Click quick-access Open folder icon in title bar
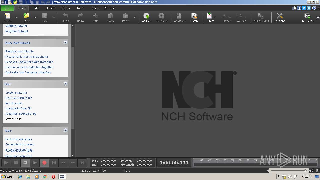 [x=15, y=2]
